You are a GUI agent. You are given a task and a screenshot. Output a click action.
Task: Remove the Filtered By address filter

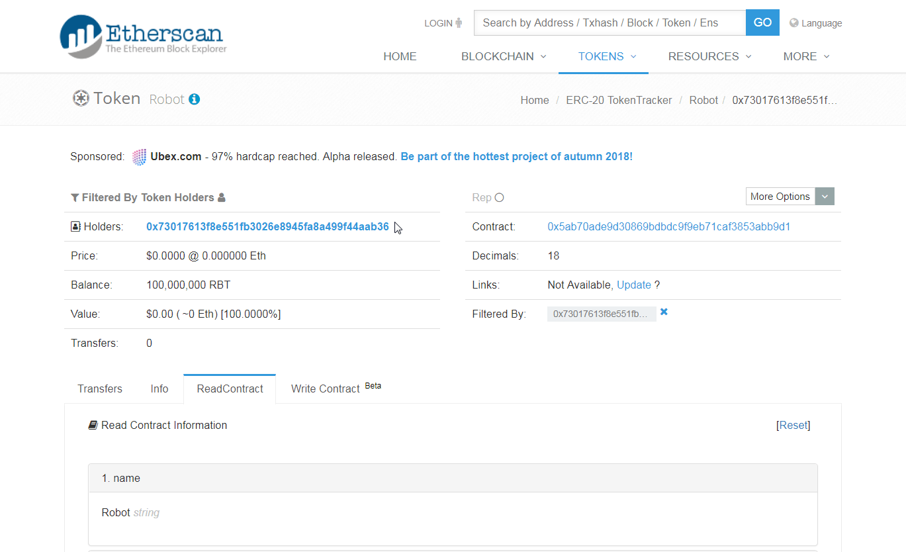(664, 311)
